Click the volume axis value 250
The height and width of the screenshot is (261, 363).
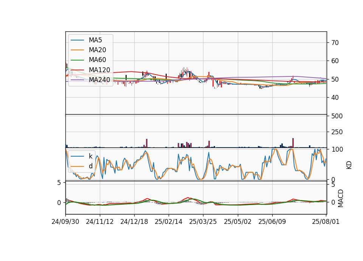(337, 132)
